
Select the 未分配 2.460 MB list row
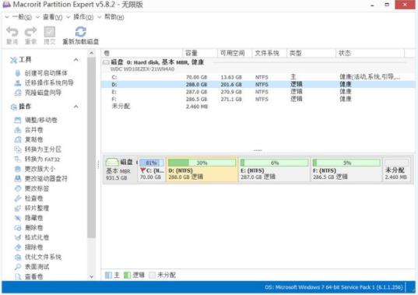(258, 107)
